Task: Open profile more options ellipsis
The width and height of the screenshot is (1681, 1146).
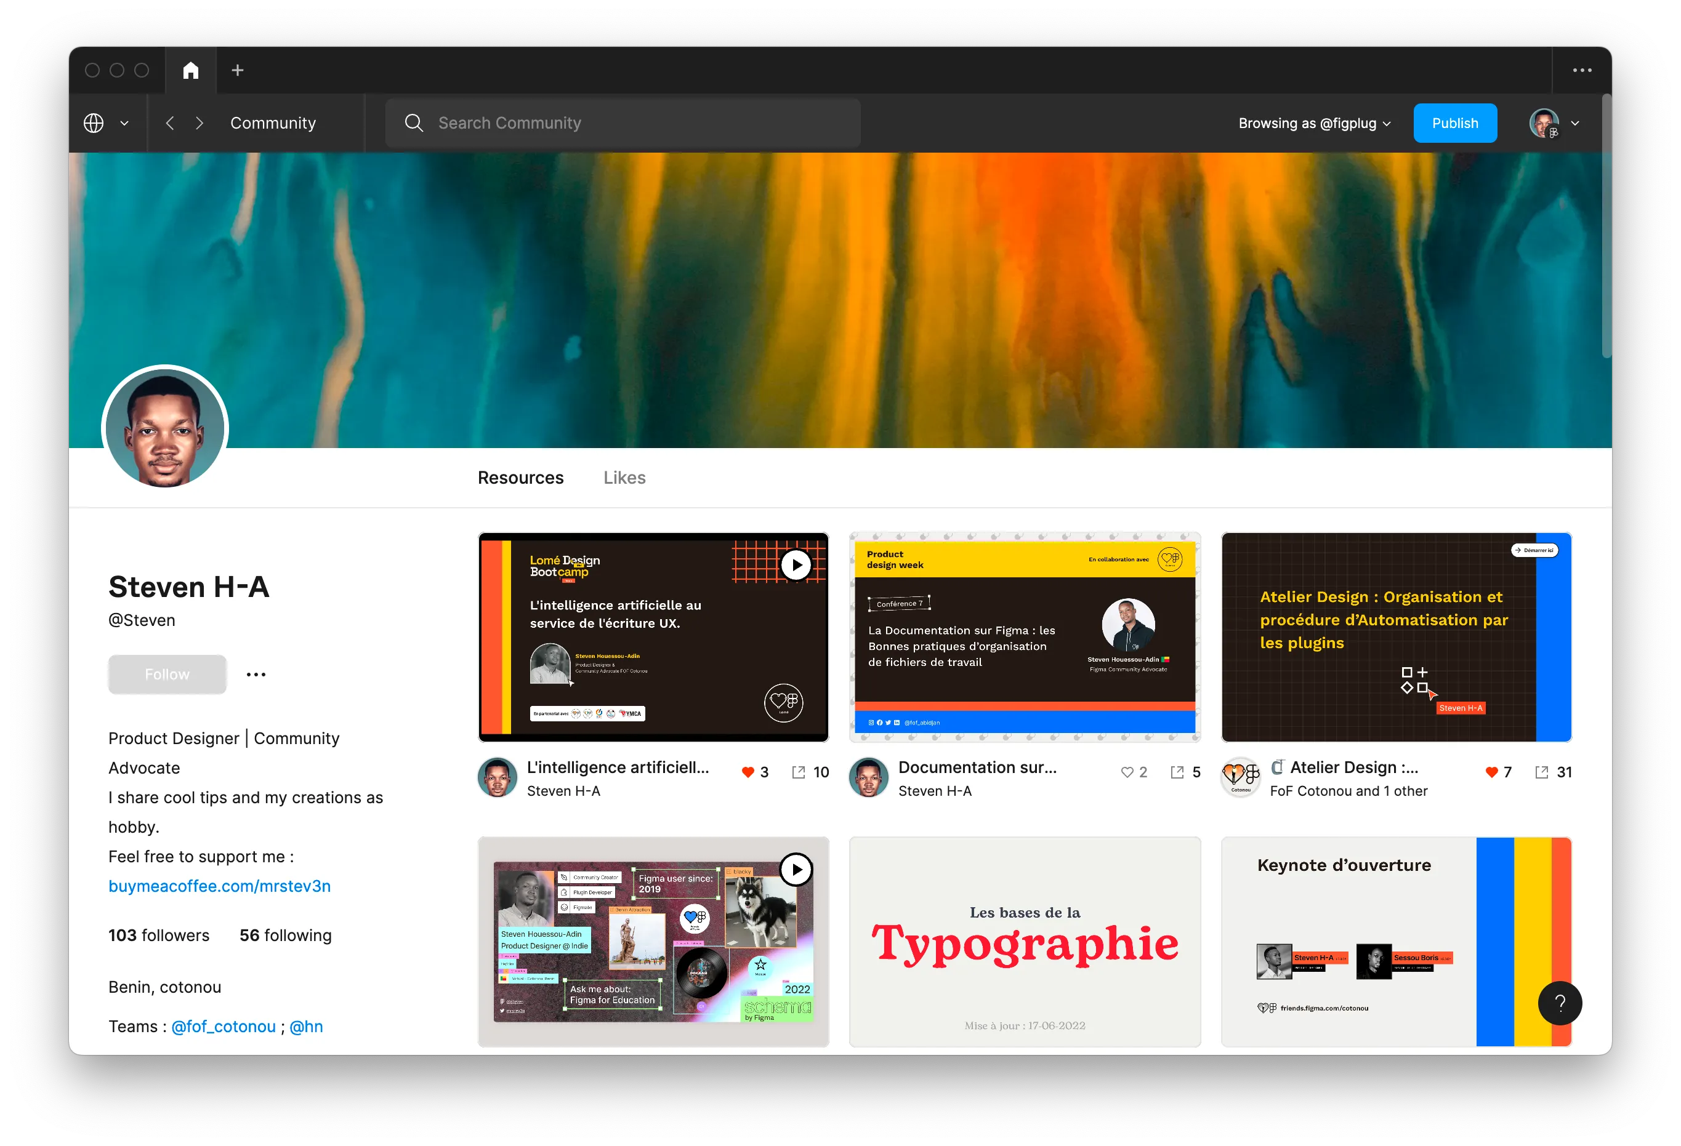Action: point(256,675)
